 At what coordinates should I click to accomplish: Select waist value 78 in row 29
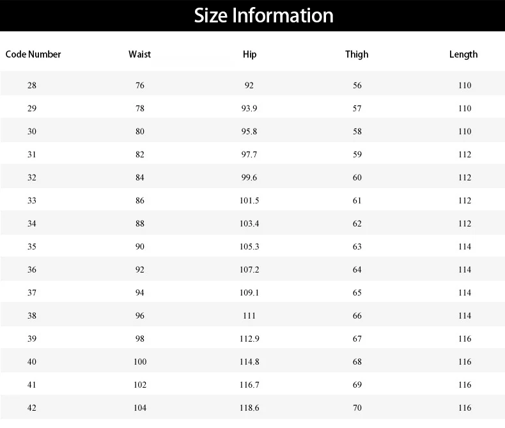pos(140,108)
